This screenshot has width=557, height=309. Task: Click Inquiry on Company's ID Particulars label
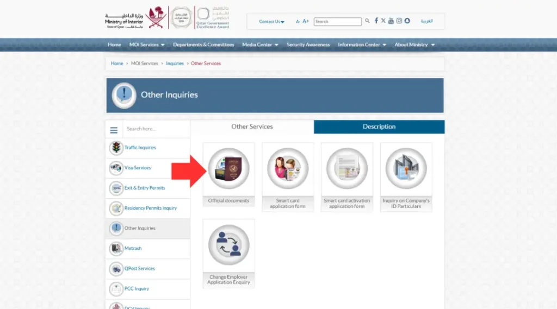click(x=406, y=203)
